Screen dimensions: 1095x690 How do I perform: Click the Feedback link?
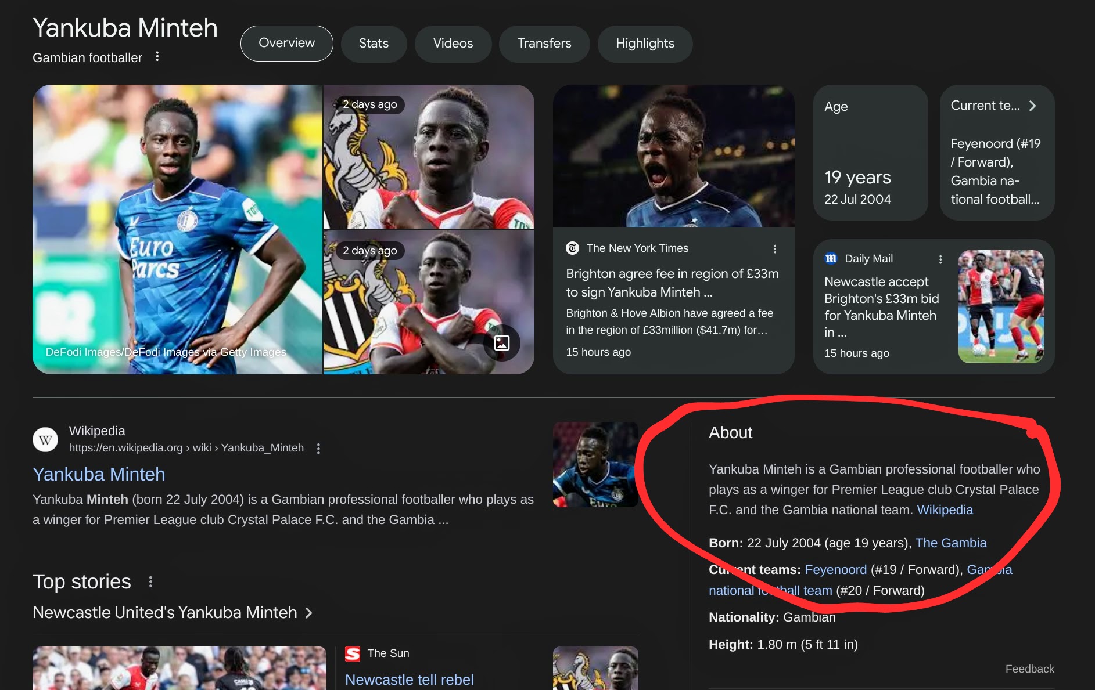pos(1029,669)
